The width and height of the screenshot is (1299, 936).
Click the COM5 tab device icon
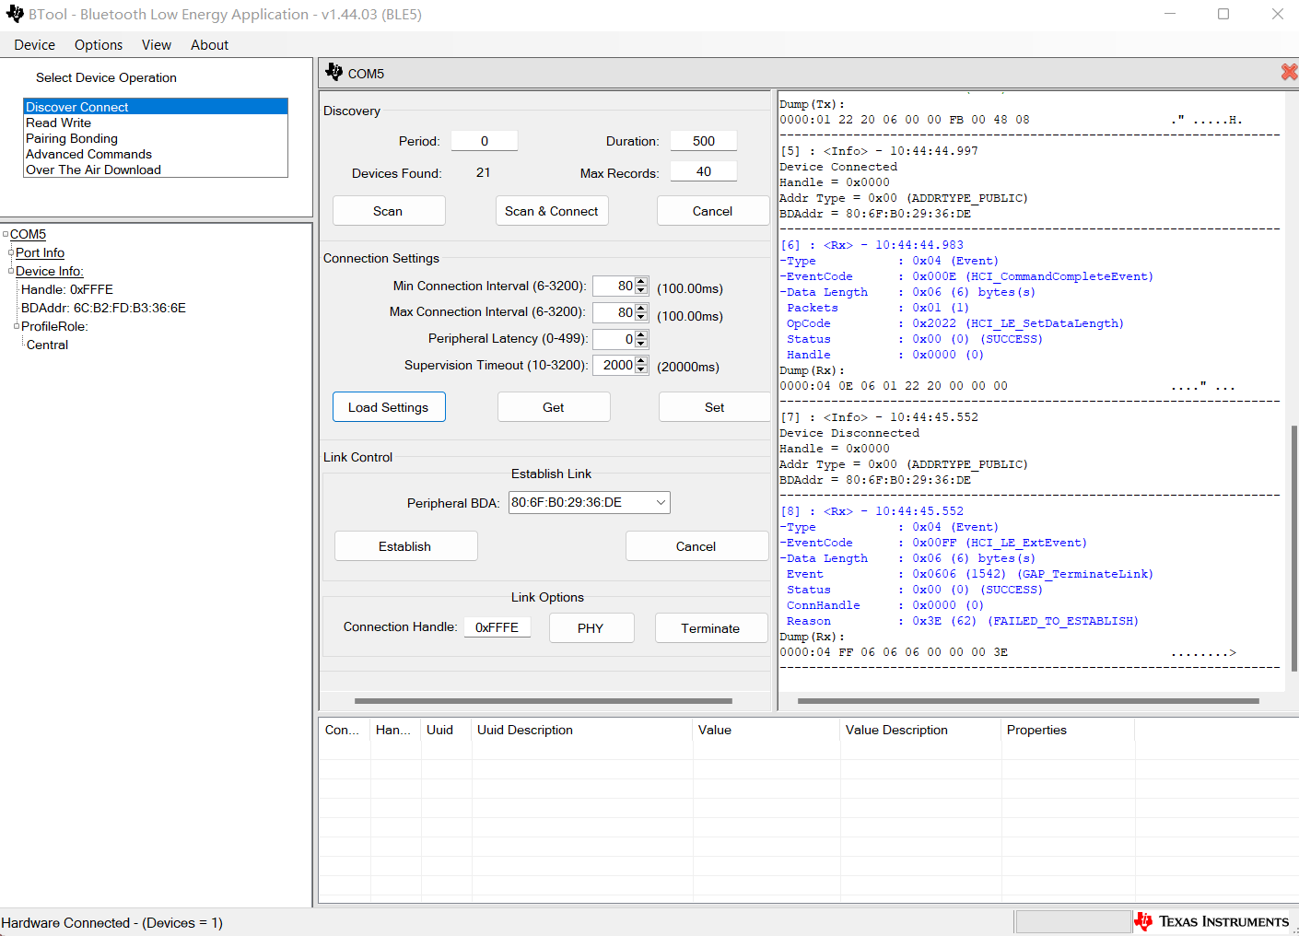point(334,72)
